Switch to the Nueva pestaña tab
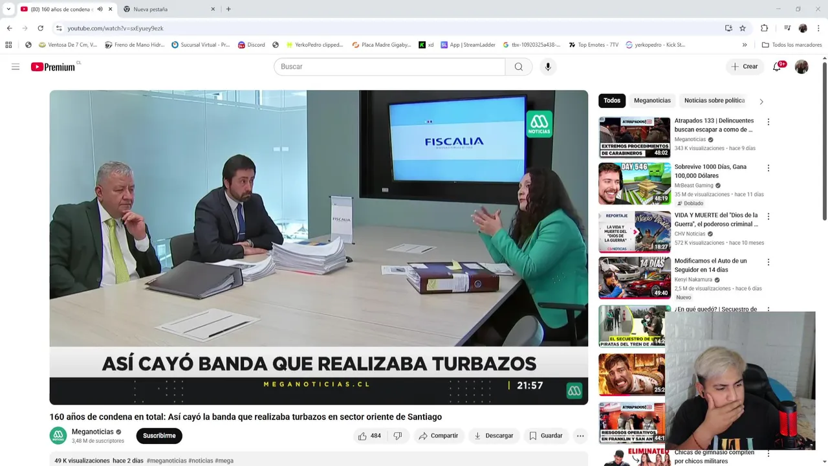The width and height of the screenshot is (828, 466). [169, 9]
